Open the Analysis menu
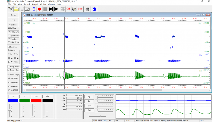 [x=35, y=4]
